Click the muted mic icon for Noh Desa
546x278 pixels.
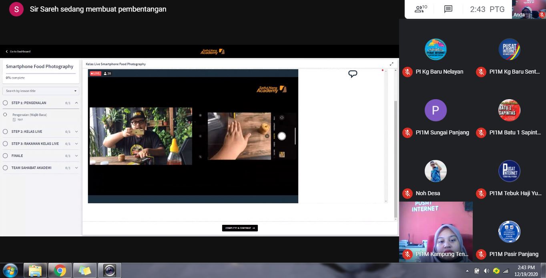[407, 193]
